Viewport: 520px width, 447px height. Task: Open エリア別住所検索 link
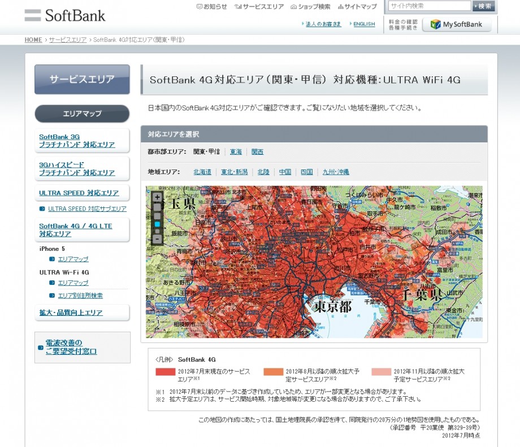(x=80, y=296)
